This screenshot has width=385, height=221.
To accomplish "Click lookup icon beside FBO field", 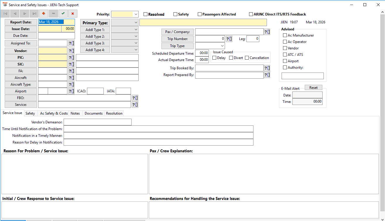I will (135, 98).
